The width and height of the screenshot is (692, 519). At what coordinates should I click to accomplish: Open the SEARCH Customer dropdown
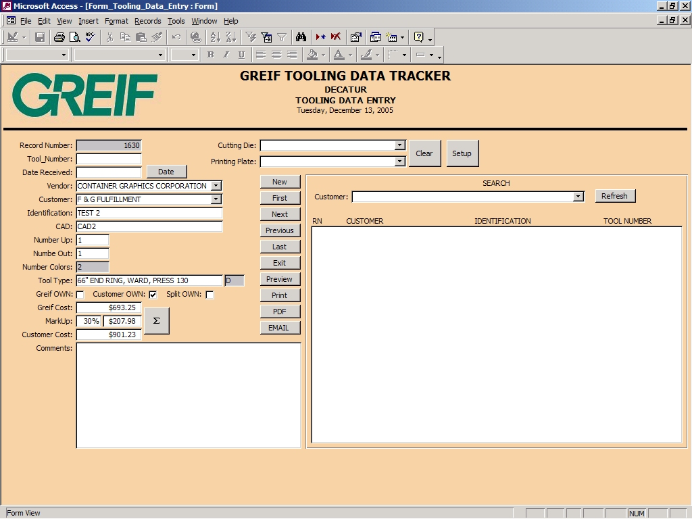click(x=578, y=197)
